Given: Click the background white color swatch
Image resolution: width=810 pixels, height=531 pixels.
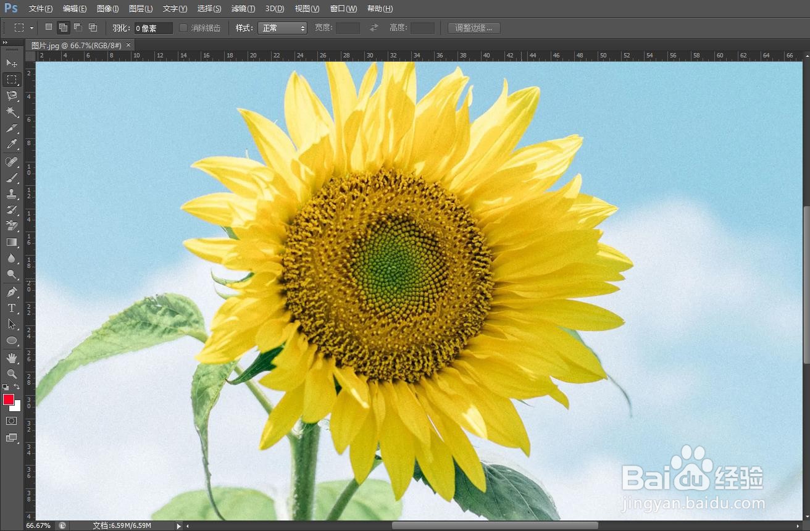Looking at the screenshot, I should click(17, 407).
